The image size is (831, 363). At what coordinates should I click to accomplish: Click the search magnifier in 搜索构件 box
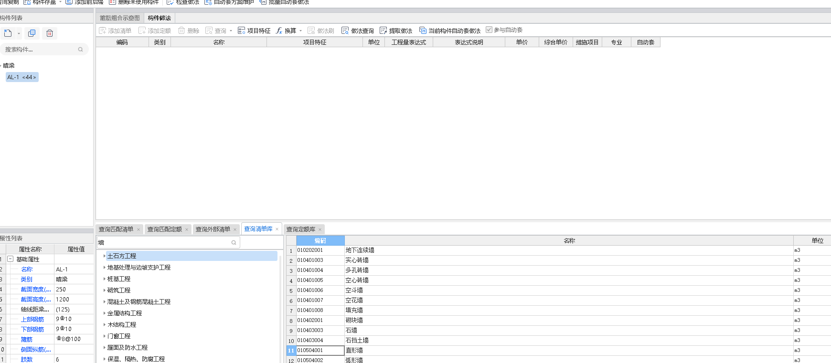(80, 50)
